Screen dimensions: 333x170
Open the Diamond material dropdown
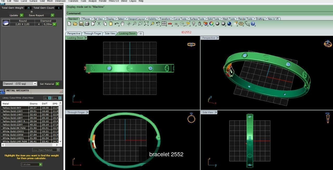click(x=35, y=84)
